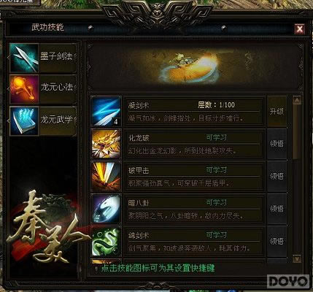Select the 化龙破 golden dragon skill icon

click(107, 144)
